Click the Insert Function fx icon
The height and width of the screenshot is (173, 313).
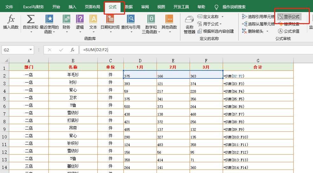(11, 19)
